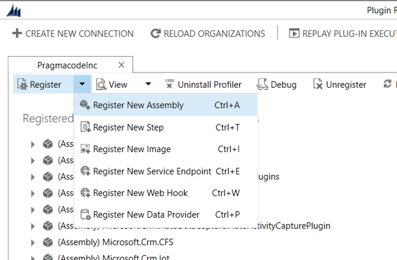Click the Register button label
Viewport: 397px width, 260px height.
pyautogui.click(x=46, y=85)
